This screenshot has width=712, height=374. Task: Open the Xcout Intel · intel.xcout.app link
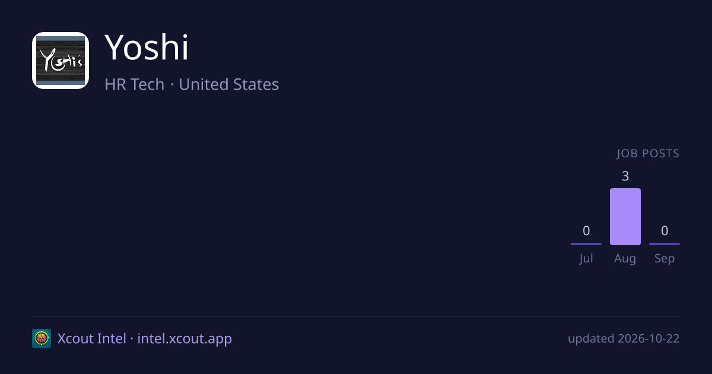145,338
